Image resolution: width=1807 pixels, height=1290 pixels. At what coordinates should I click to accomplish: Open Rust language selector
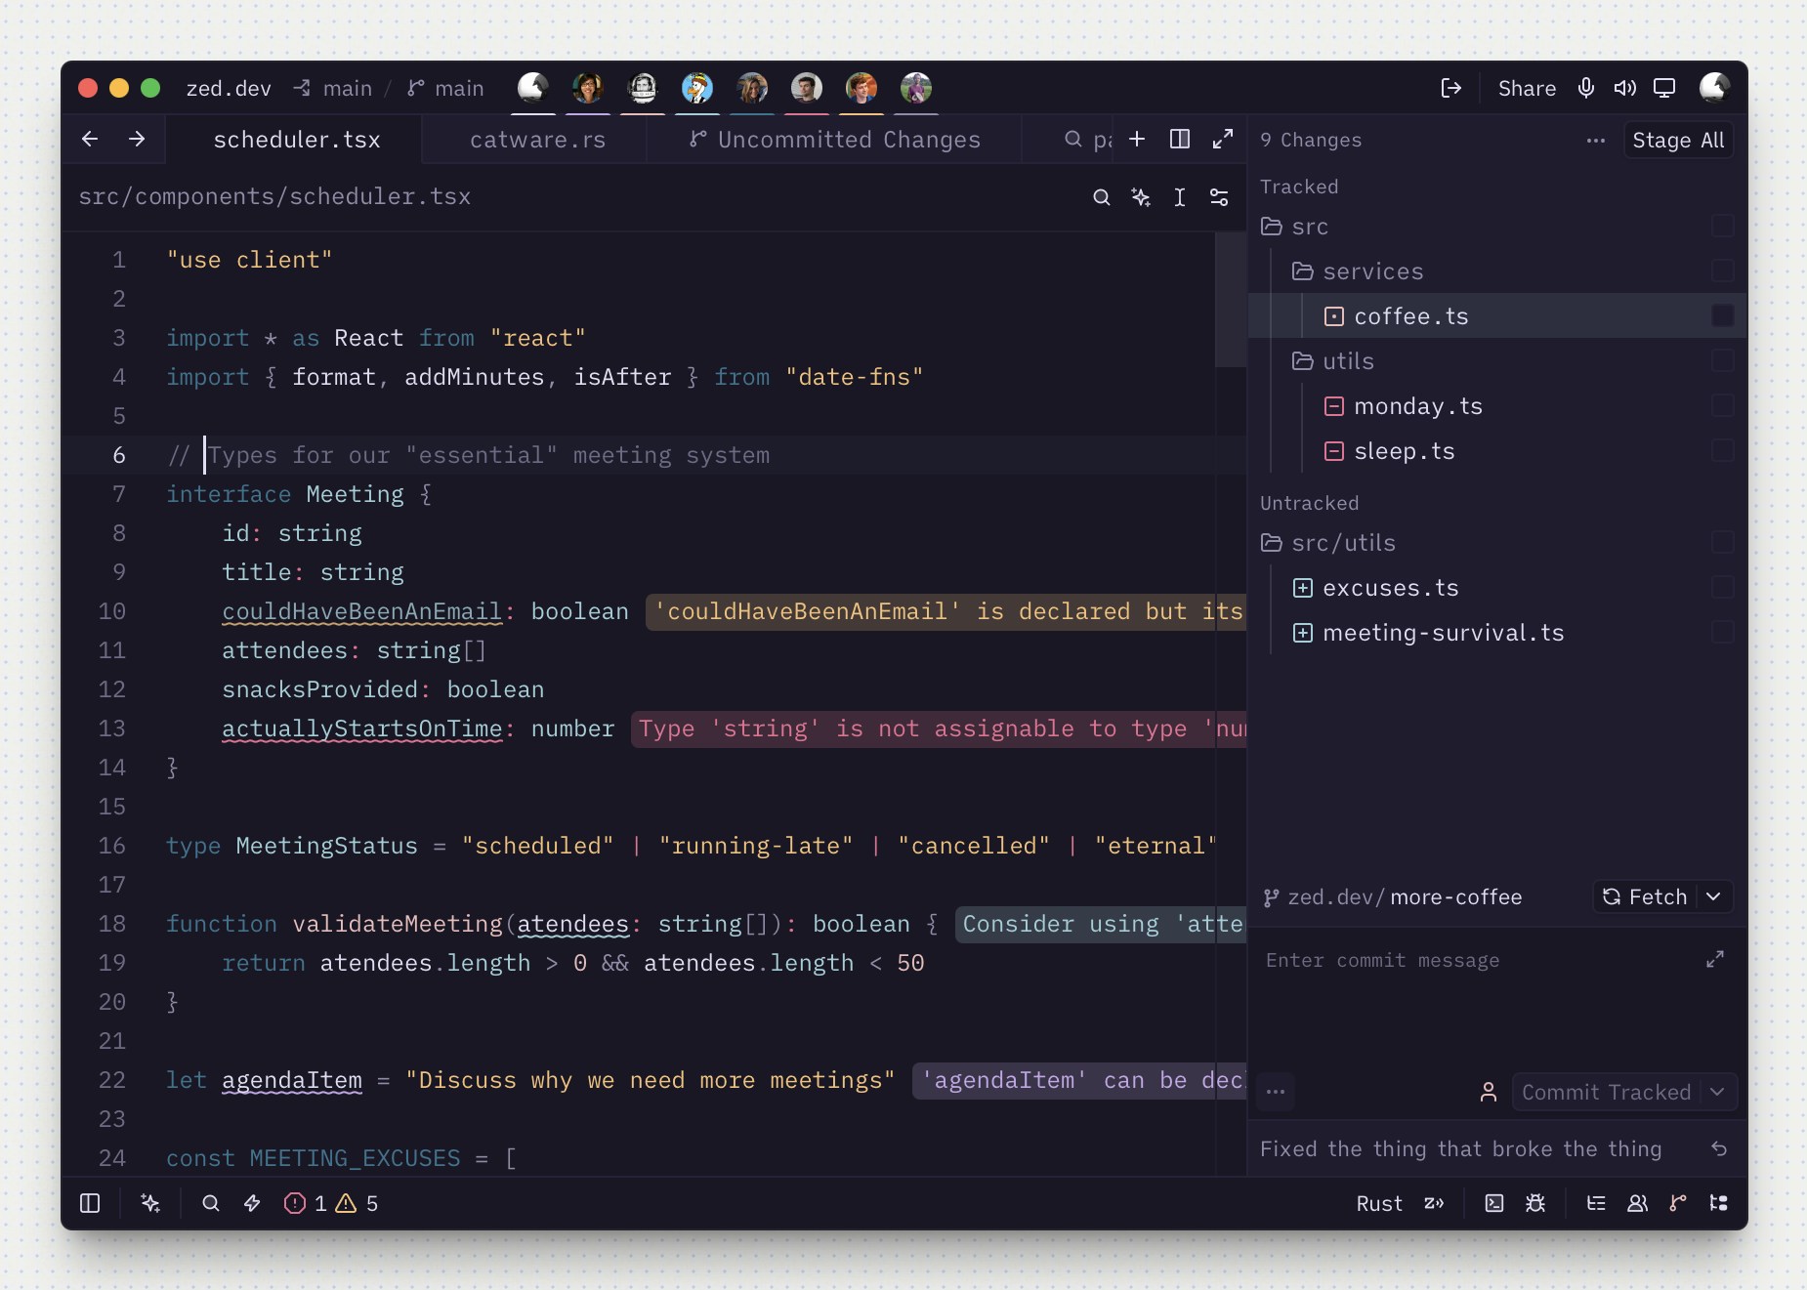(1379, 1203)
